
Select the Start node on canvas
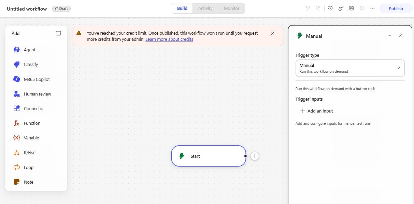[x=209, y=156]
